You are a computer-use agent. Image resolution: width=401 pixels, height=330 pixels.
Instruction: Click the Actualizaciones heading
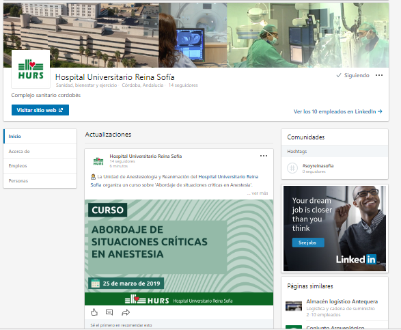pos(108,135)
